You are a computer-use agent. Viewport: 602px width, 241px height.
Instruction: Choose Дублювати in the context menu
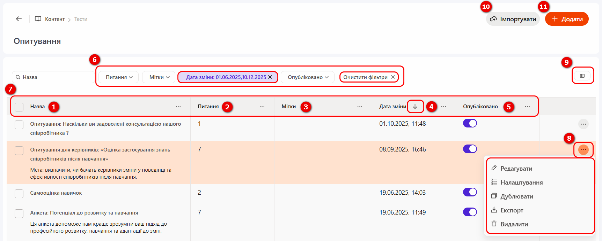(x=516, y=196)
